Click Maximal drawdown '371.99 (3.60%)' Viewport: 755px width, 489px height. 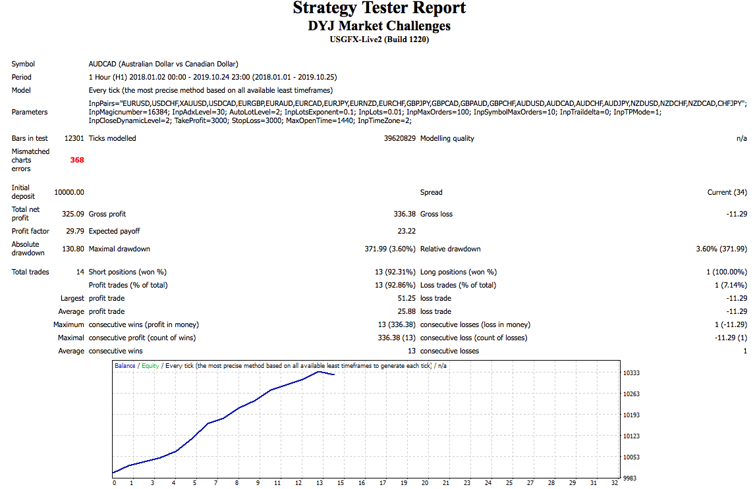click(390, 249)
